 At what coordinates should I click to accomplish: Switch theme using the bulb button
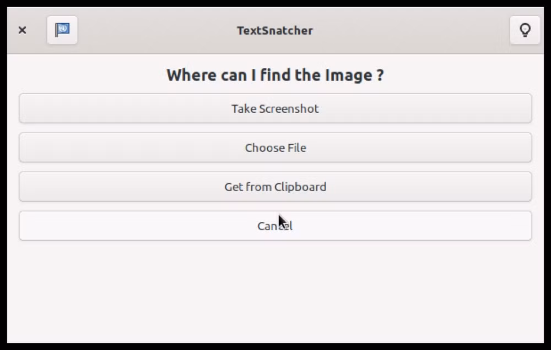tap(525, 30)
